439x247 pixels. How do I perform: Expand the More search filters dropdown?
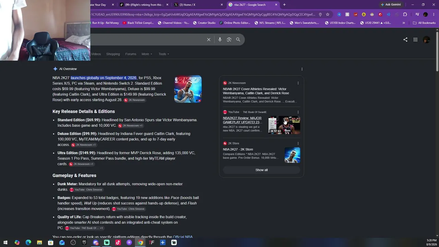coord(147,54)
